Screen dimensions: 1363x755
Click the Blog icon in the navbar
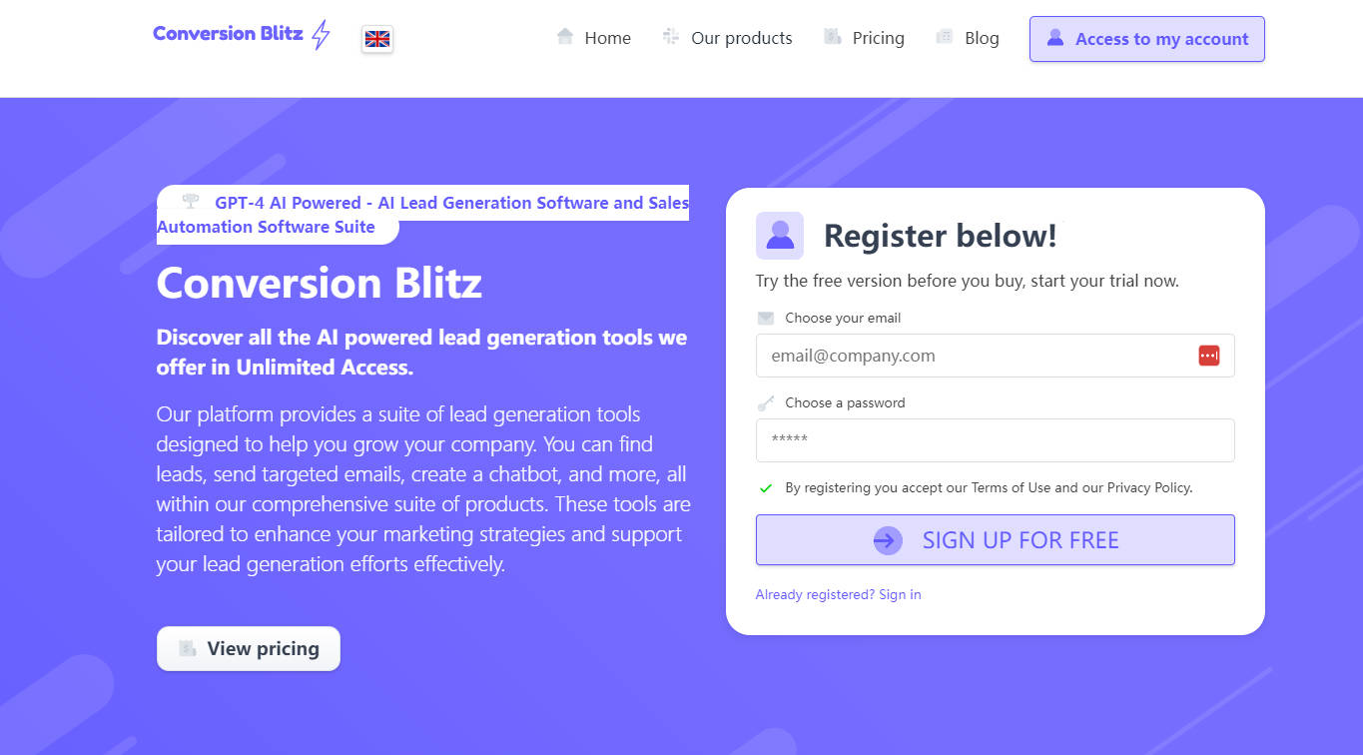pyautogui.click(x=945, y=37)
